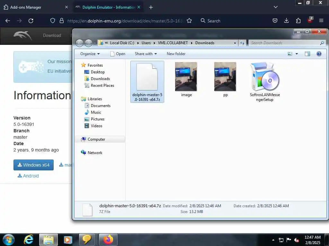Open Documents library
This screenshot has height=246, width=329.
[x=101, y=106]
